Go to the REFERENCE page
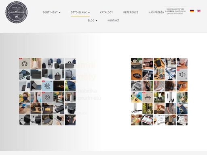207x155 pixels. pyautogui.click(x=131, y=13)
